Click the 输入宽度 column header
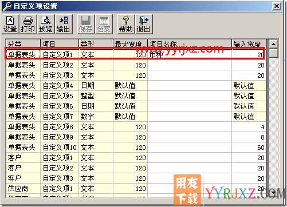The width and height of the screenshot is (287, 207). tap(249, 44)
